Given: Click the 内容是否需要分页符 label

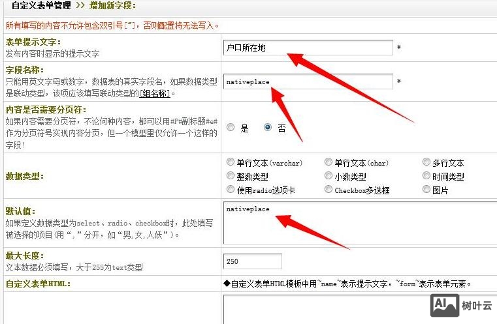Looking at the screenshot, I should (46, 110).
